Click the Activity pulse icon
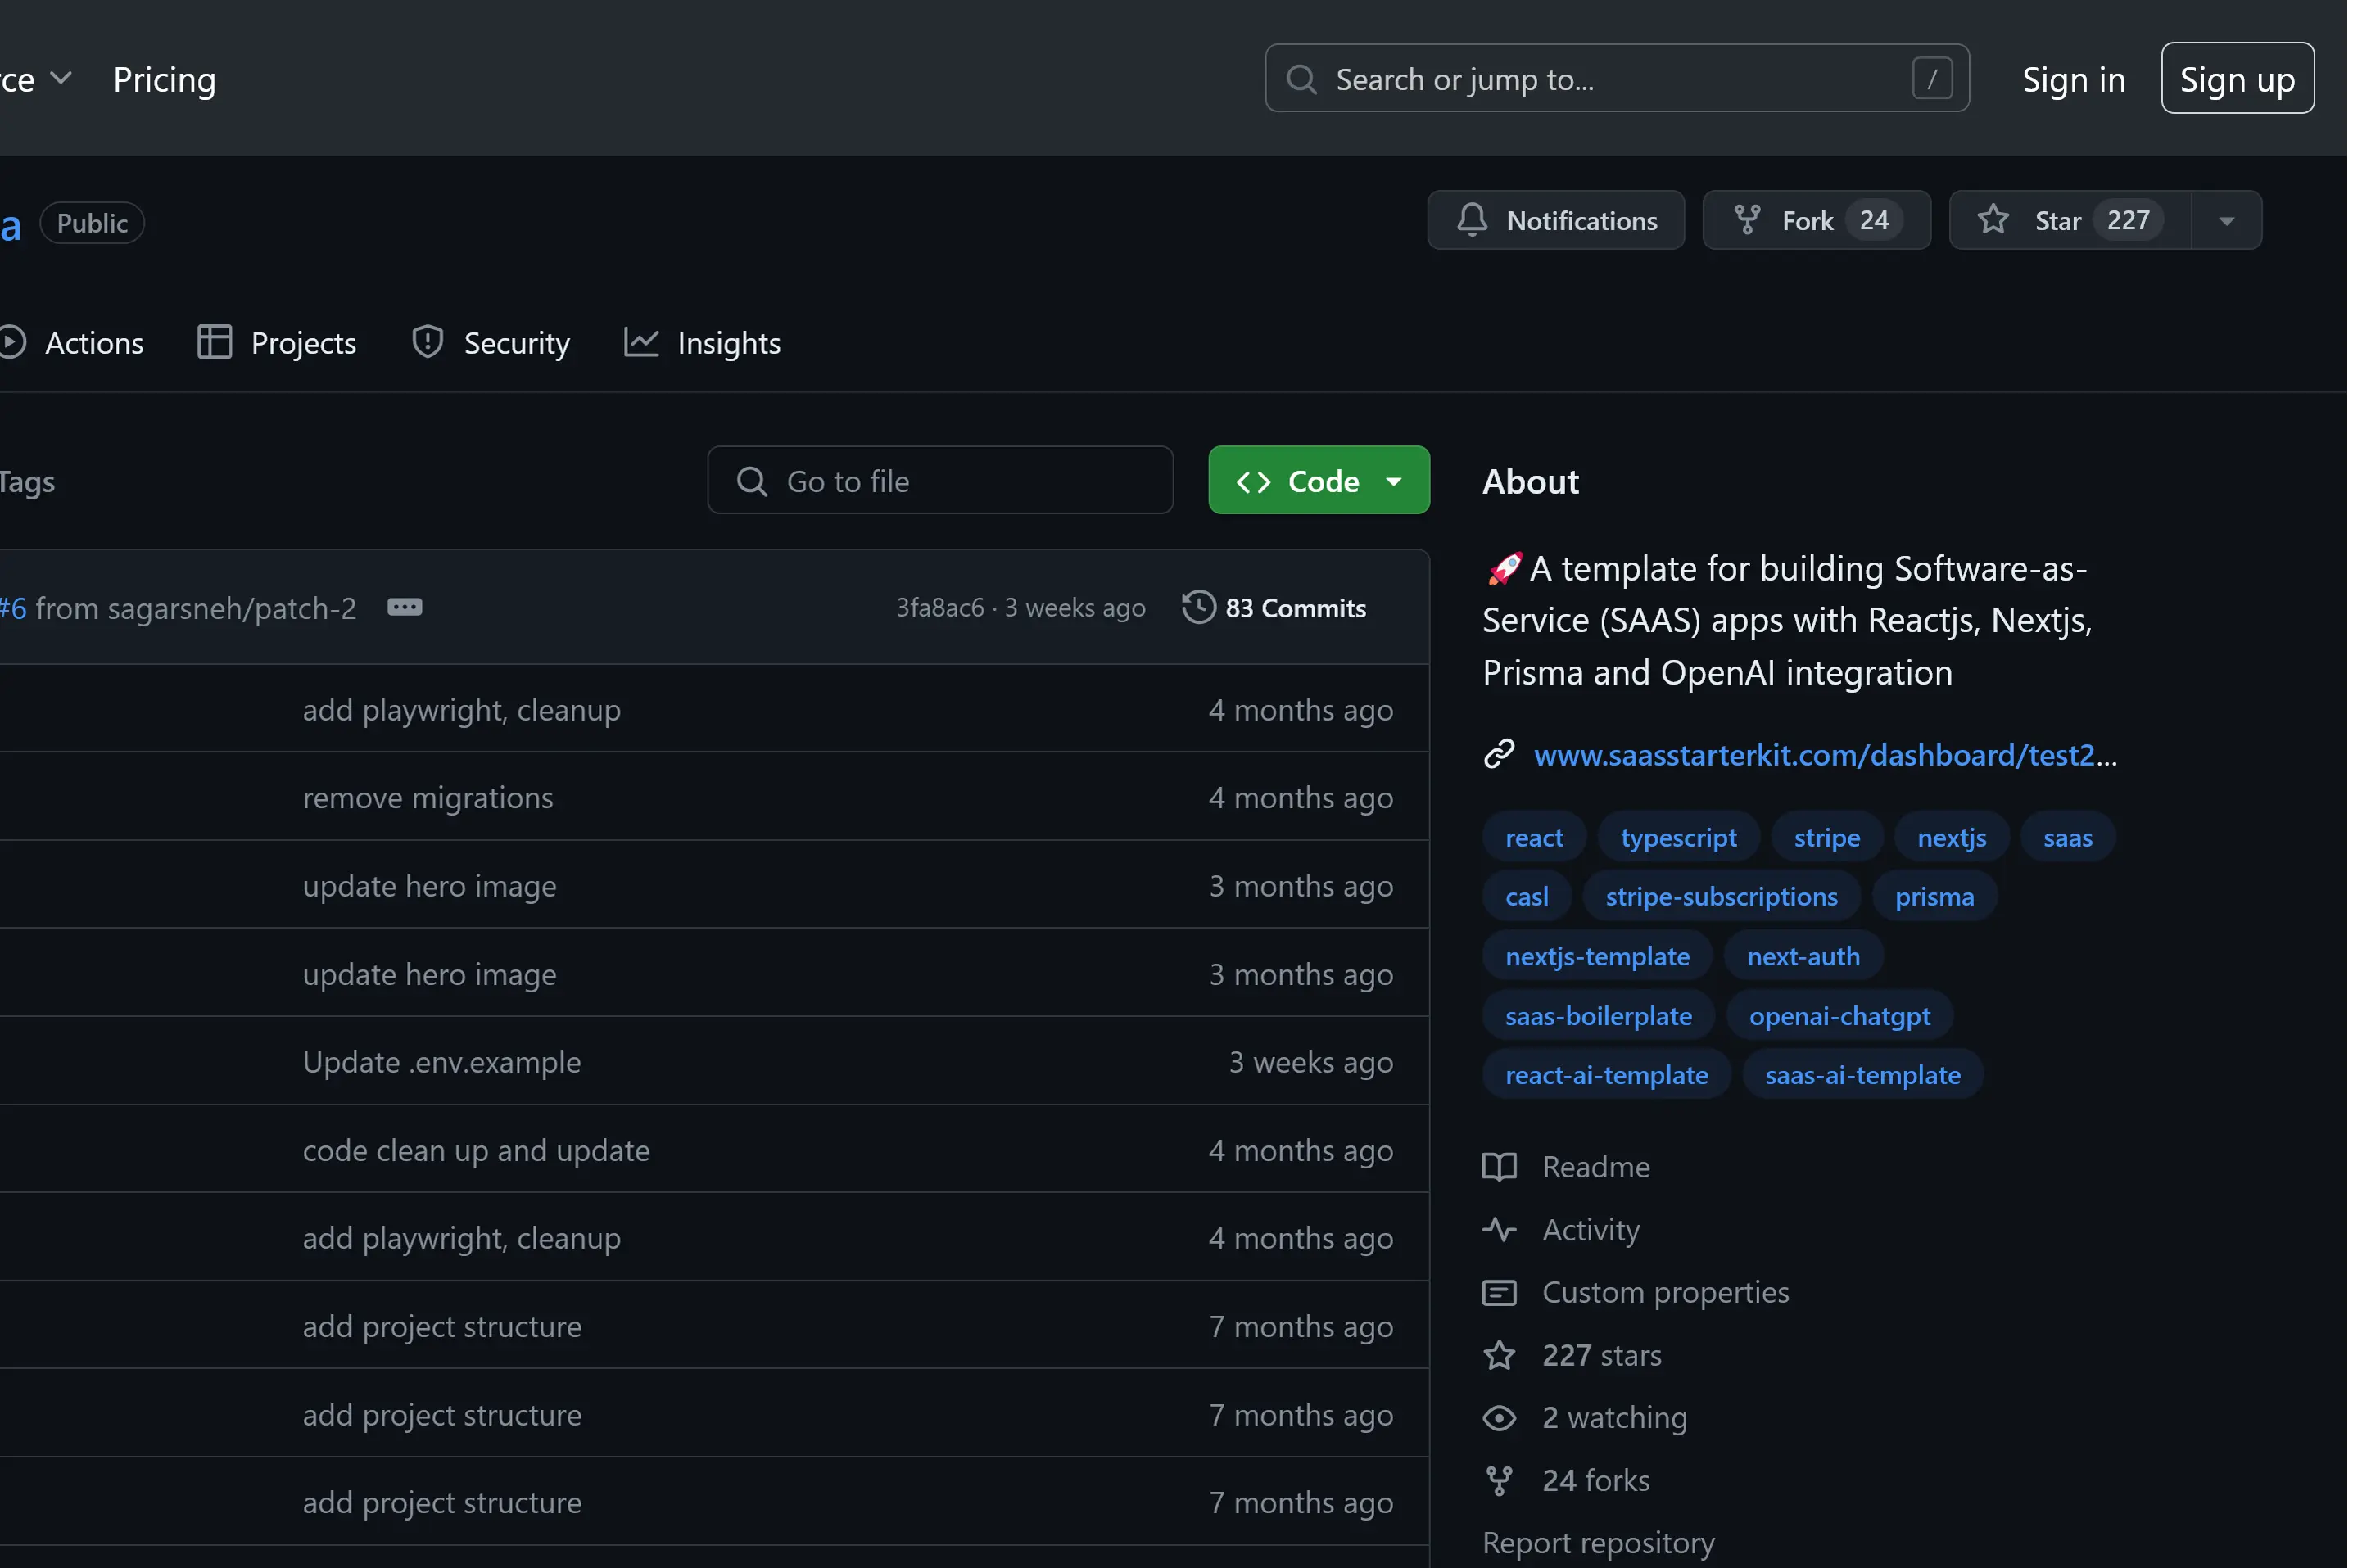Viewport: 2353px width, 1568px height. pyautogui.click(x=1498, y=1230)
